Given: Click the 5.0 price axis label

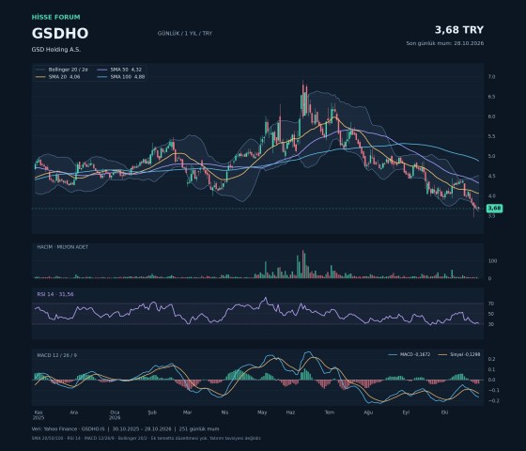Looking at the screenshot, I should (491, 156).
